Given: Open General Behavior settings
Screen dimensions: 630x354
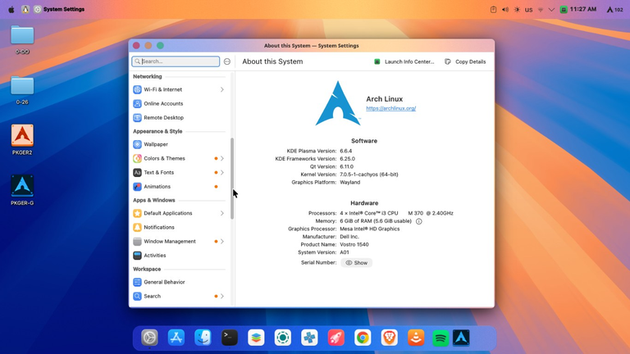Looking at the screenshot, I should 179,282.
